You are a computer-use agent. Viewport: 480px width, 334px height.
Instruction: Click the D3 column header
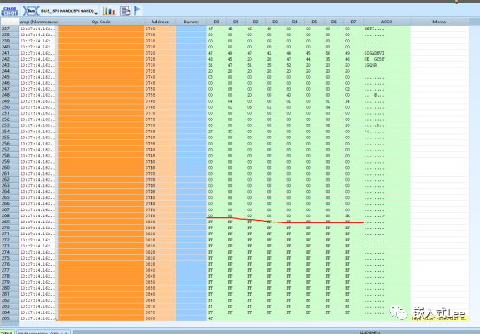click(x=275, y=22)
